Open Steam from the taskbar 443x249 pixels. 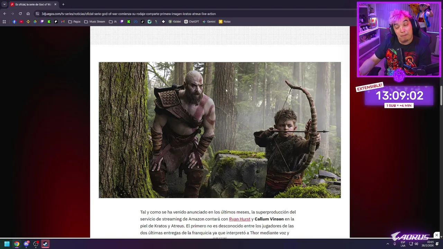[45, 244]
